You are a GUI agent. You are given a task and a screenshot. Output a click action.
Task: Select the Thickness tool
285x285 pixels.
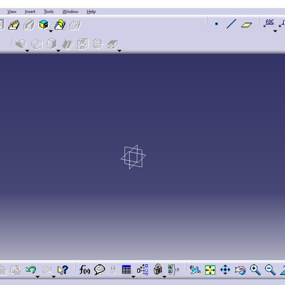click(x=83, y=44)
